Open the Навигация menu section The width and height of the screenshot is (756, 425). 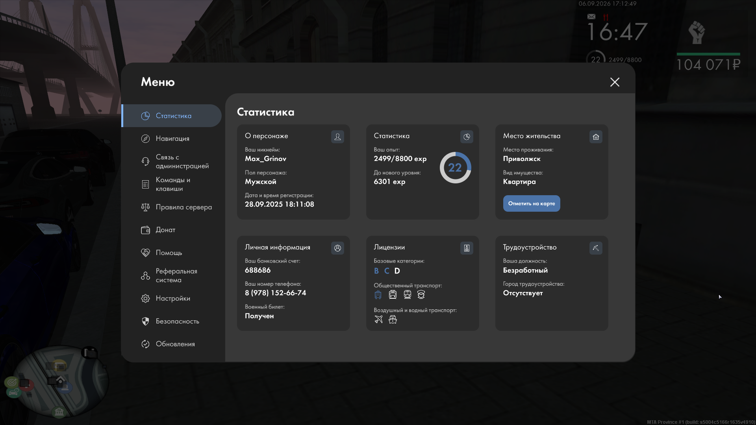pos(172,139)
